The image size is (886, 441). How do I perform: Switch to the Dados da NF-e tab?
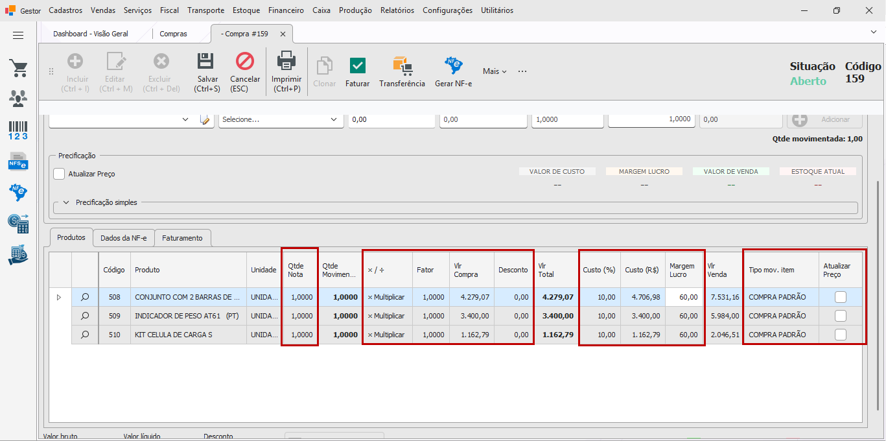coord(123,238)
